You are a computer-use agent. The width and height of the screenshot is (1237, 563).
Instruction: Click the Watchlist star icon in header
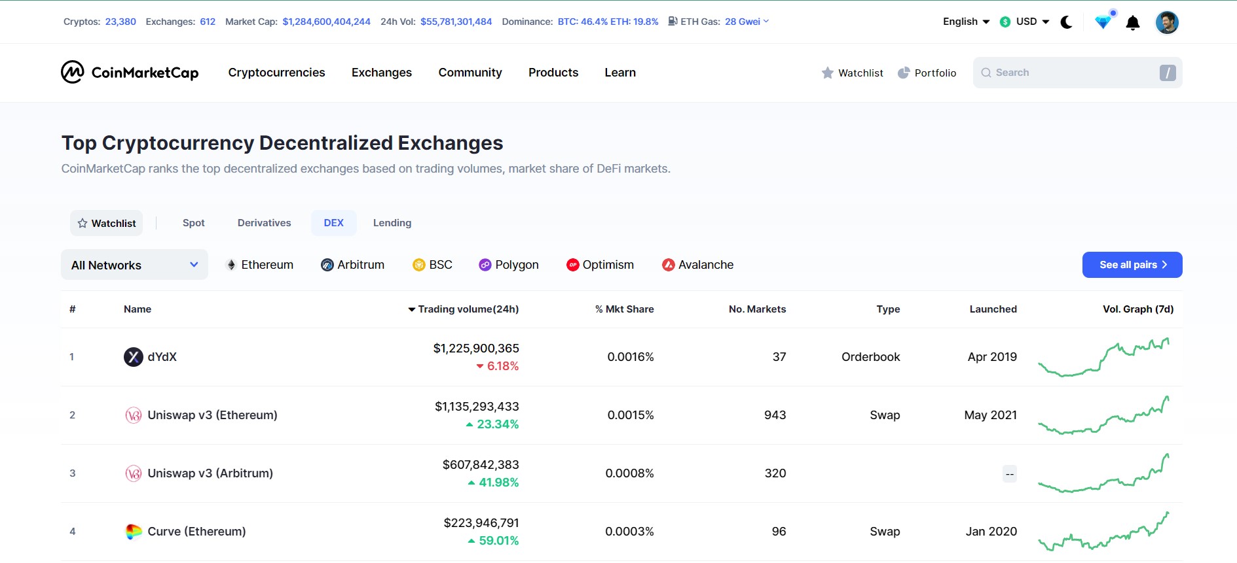(828, 73)
